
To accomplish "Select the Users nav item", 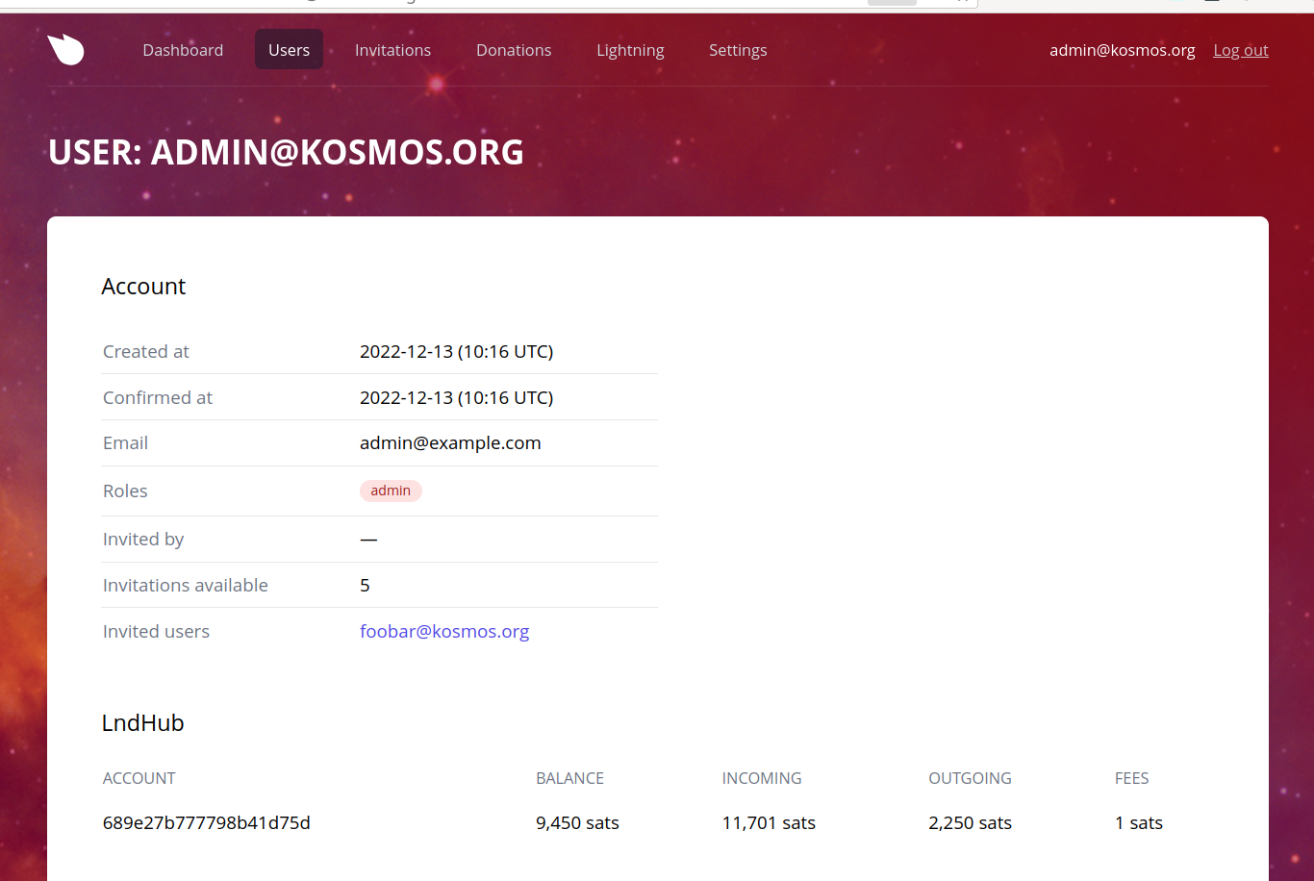I will (289, 50).
